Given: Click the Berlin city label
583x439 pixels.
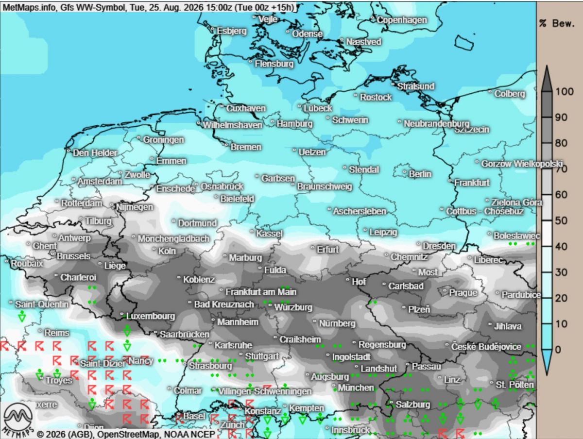Looking at the screenshot, I should pos(420,173).
